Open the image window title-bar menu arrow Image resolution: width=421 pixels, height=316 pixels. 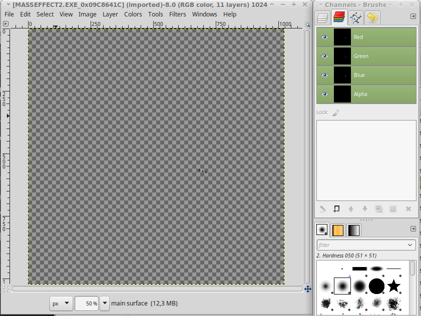9,4
